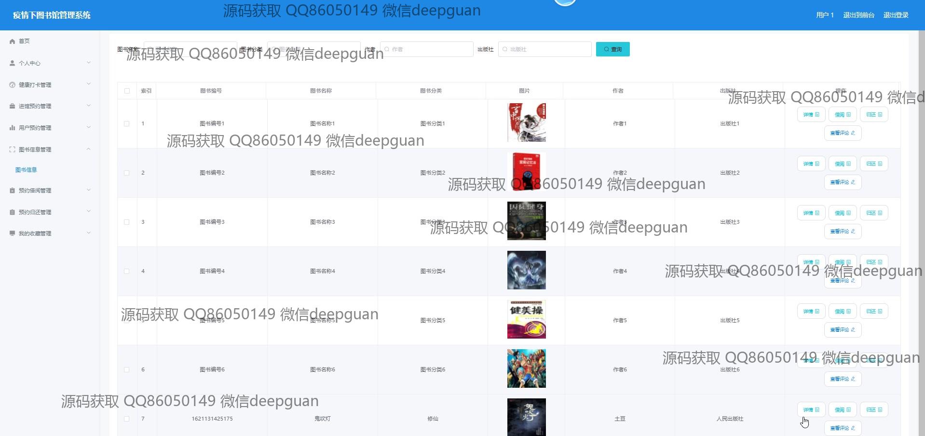This screenshot has height=436, width=925.
Task: Check the checkbox for row 4
Action: (127, 272)
